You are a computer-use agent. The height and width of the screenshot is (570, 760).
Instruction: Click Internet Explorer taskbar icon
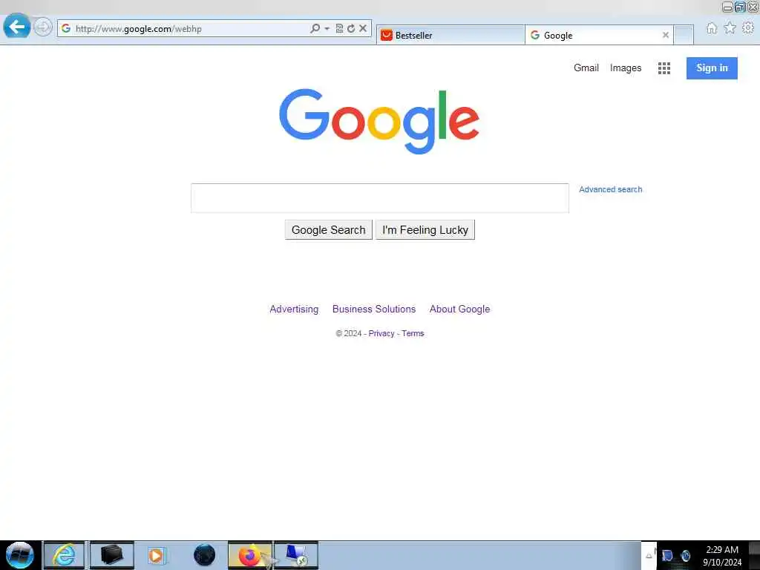tap(64, 555)
